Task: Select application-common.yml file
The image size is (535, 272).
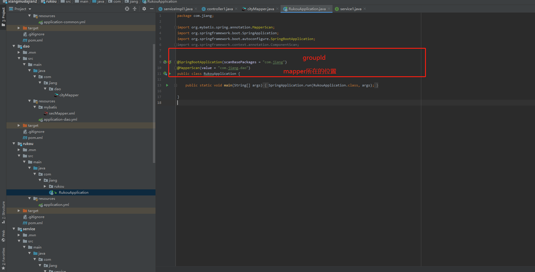Action: (64, 22)
